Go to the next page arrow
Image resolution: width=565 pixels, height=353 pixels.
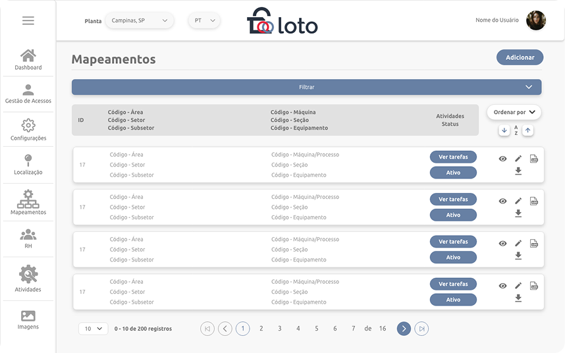(x=404, y=329)
